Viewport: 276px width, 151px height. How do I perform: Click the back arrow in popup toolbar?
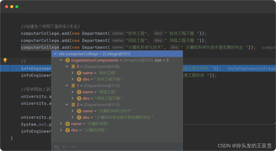pyautogui.click(x=65, y=147)
